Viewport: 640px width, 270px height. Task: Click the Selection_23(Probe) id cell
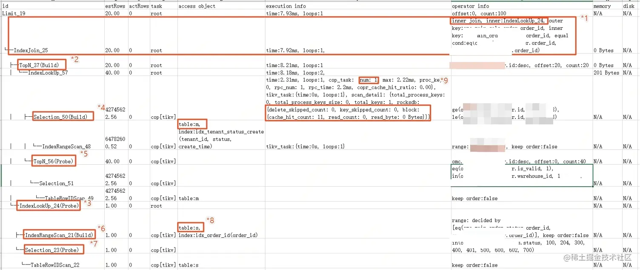pos(53,246)
